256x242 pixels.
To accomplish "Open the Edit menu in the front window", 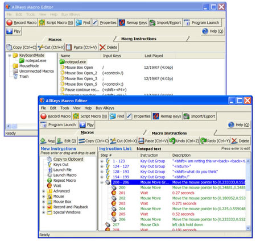I will pyautogui.click(x=53, y=108).
